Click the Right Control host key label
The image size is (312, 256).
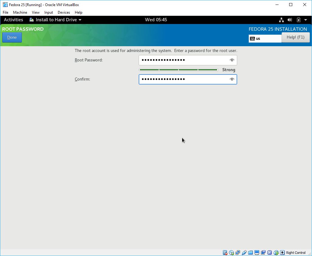(296, 253)
